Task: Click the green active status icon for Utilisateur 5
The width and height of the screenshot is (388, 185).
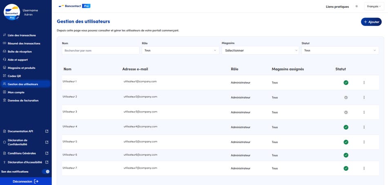Action: click(346, 142)
